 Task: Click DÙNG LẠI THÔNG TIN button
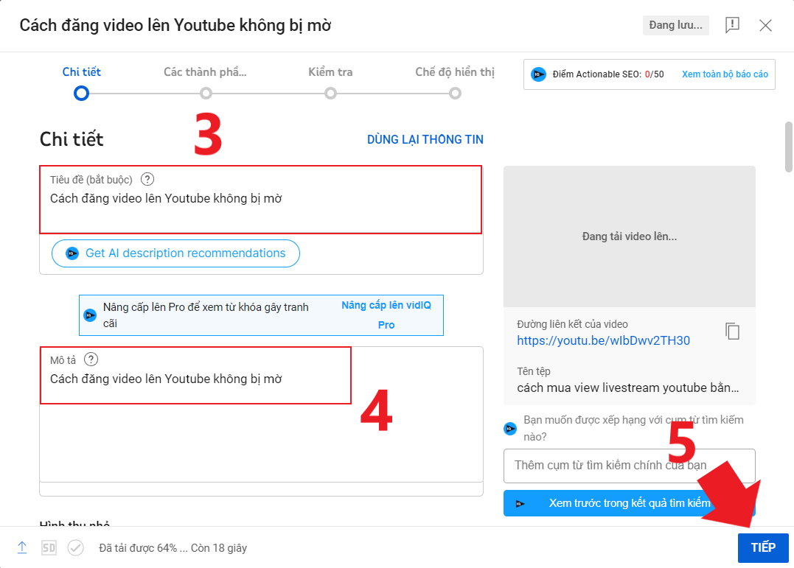click(425, 139)
